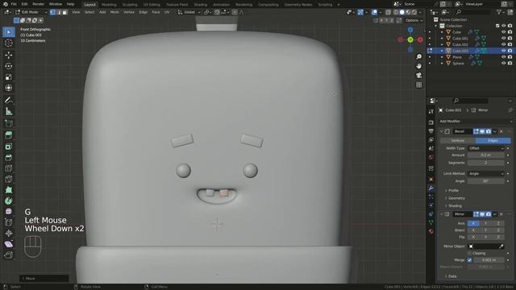Viewport: 516px width, 290px height.
Task: Select Cube.002 in the outliner
Action: [x=460, y=44]
